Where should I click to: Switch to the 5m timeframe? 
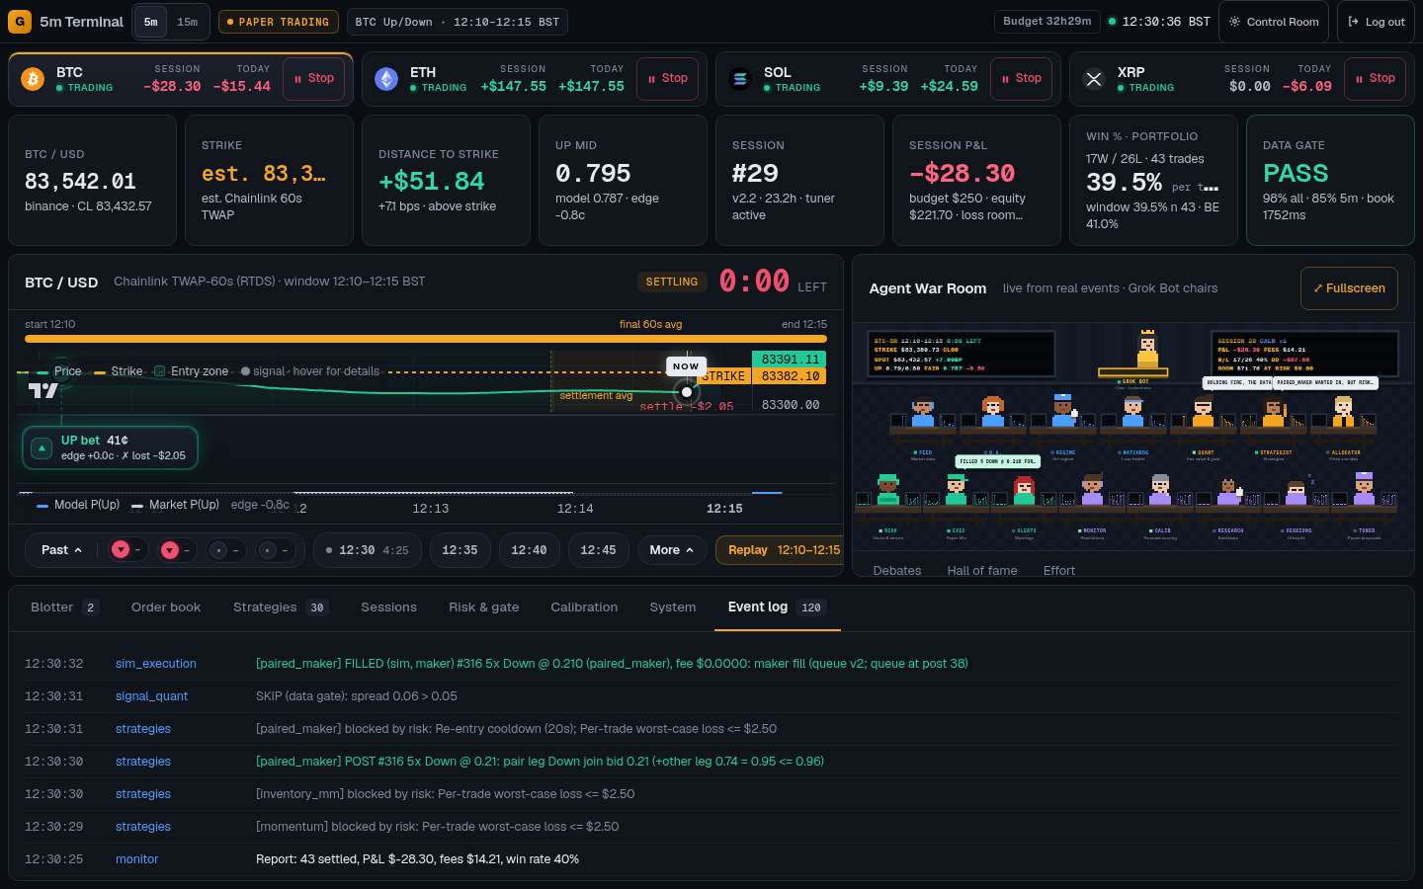pyautogui.click(x=150, y=22)
